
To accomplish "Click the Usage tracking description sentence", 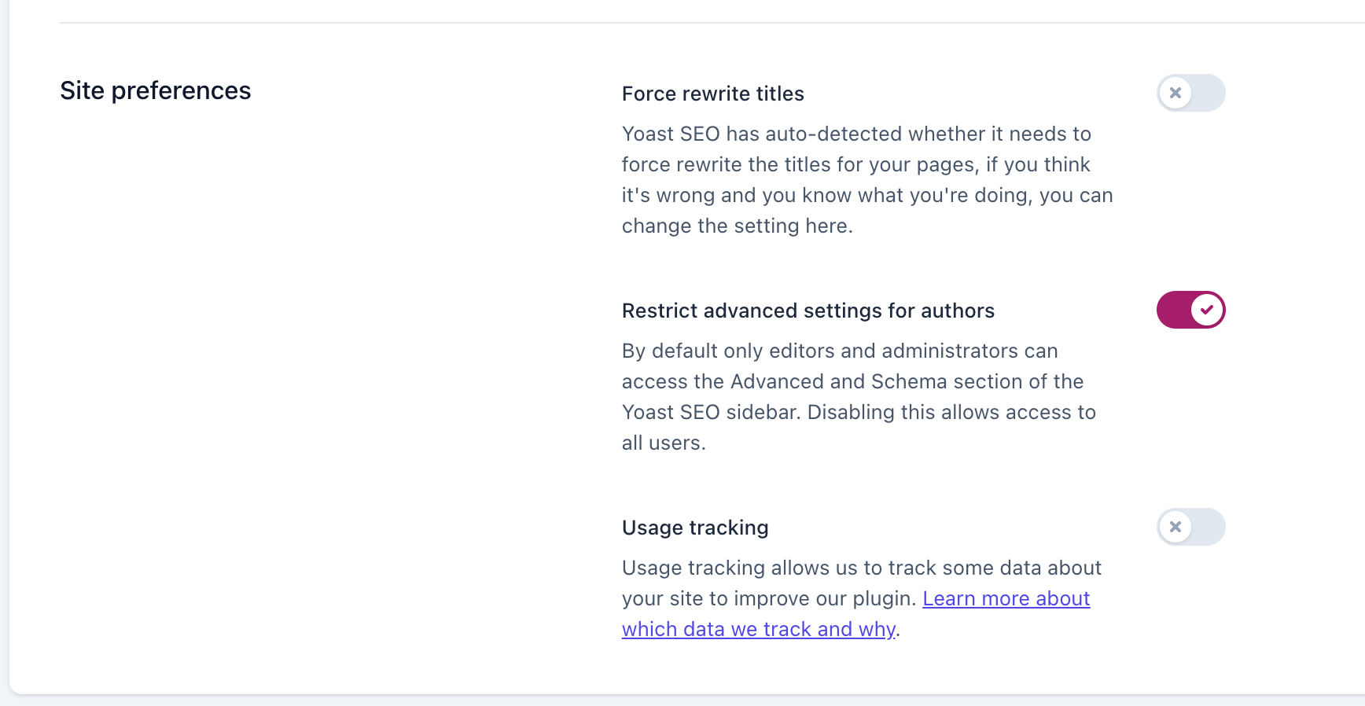I will pos(862,598).
